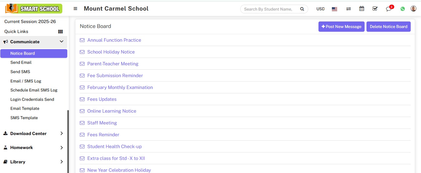Open the chat notifications icon
Image resolution: width=421 pixels, height=173 pixels.
click(x=389, y=9)
